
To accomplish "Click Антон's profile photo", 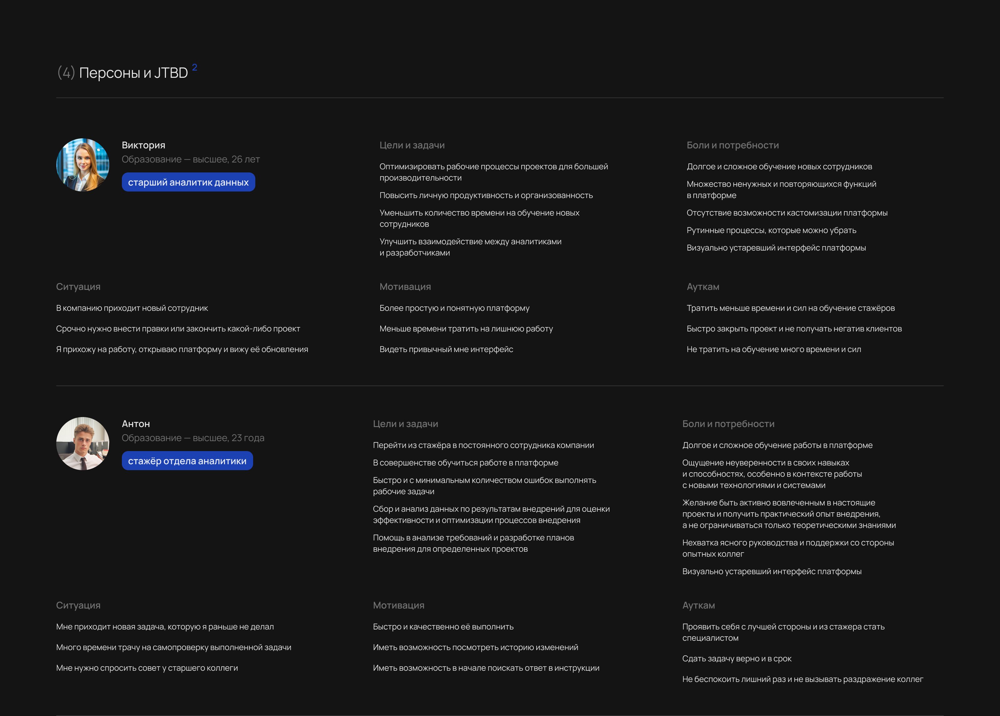I will pos(82,444).
